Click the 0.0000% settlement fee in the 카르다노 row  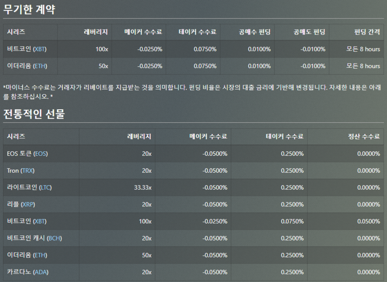click(x=368, y=272)
